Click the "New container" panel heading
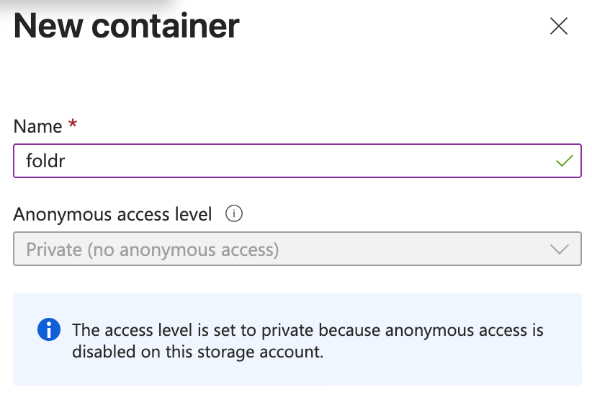The image size is (592, 395). point(126,27)
